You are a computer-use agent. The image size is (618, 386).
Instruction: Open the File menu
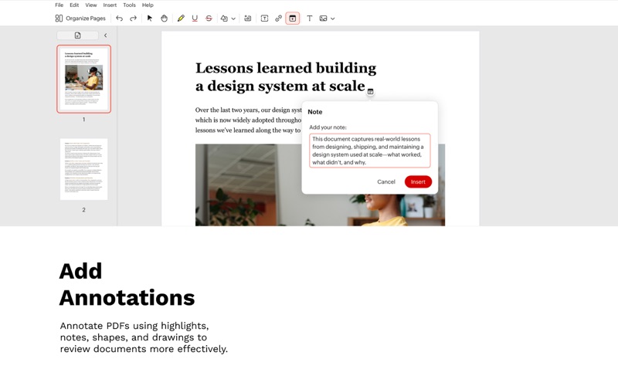[x=59, y=5]
